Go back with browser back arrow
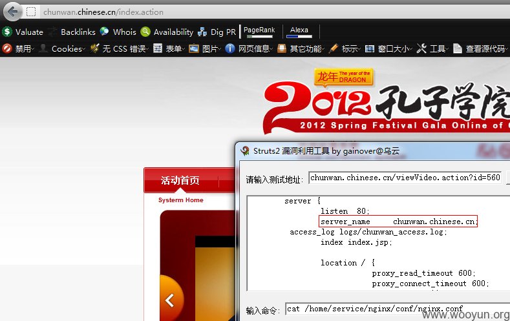 click(x=13, y=12)
